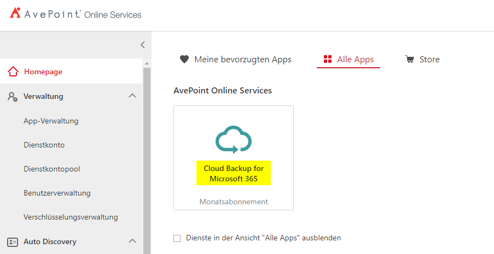Collapse the Verwaltung section
This screenshot has height=254, width=494.
(x=132, y=96)
